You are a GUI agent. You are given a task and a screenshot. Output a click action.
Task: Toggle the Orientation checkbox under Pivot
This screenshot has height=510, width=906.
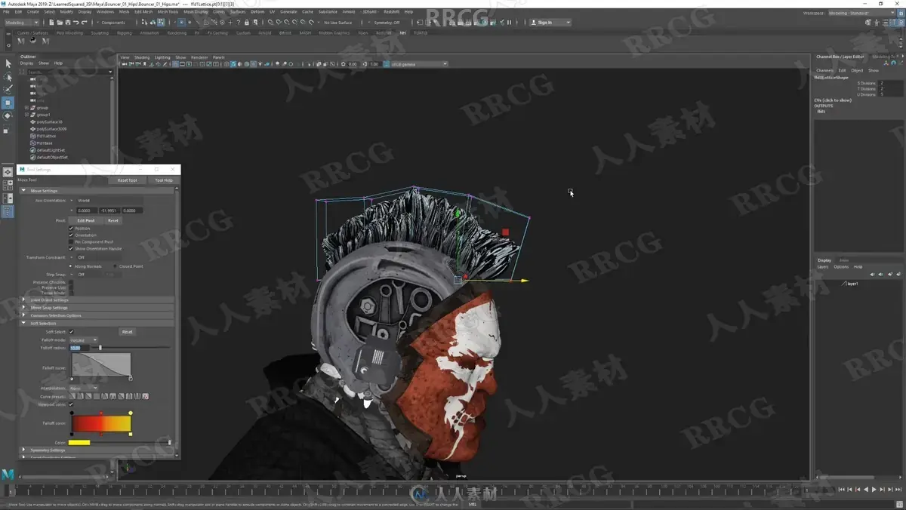(72, 235)
